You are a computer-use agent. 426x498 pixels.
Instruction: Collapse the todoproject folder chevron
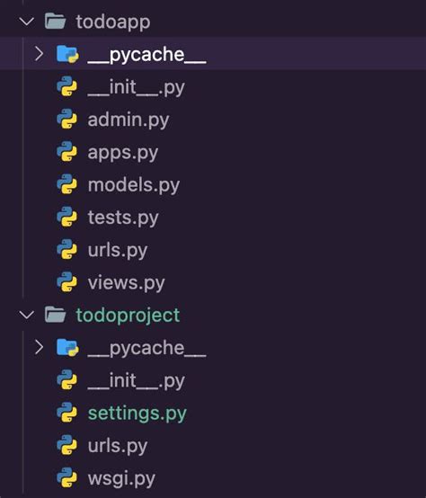[27, 315]
